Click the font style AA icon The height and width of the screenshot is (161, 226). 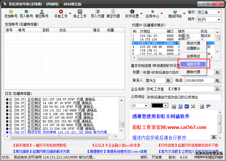(174, 106)
